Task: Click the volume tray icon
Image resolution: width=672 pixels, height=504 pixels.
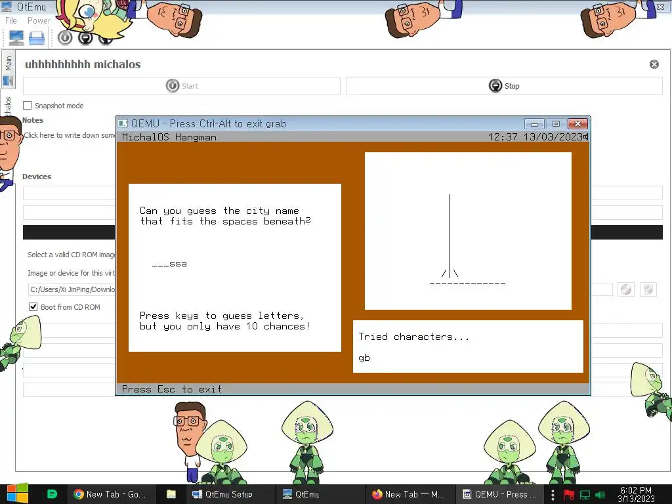Action: [x=600, y=495]
